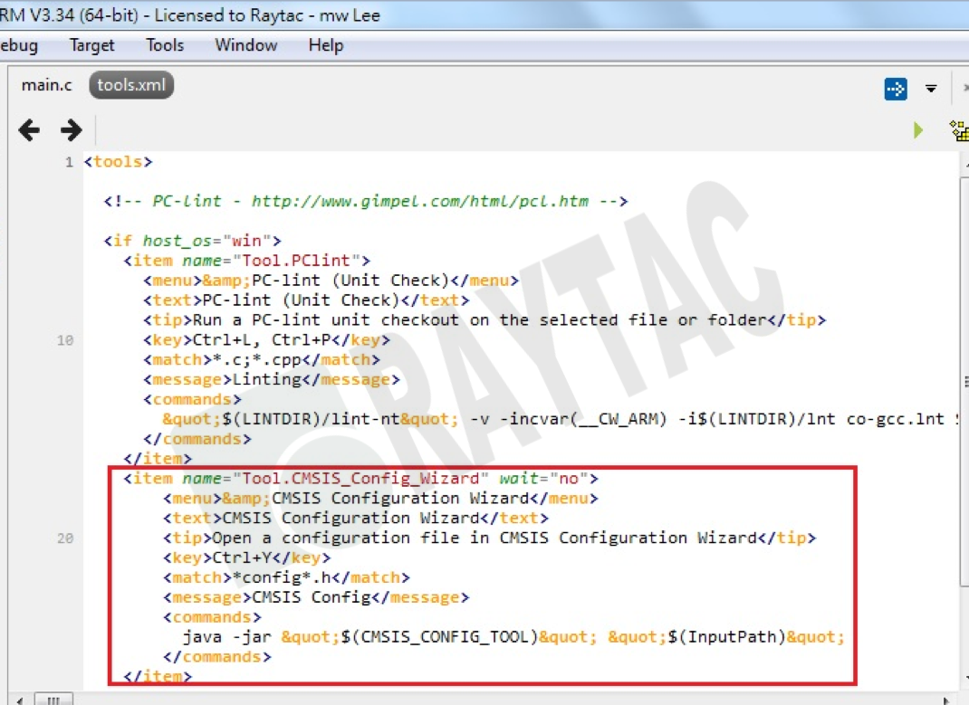Click the back navigation arrow

(29, 130)
